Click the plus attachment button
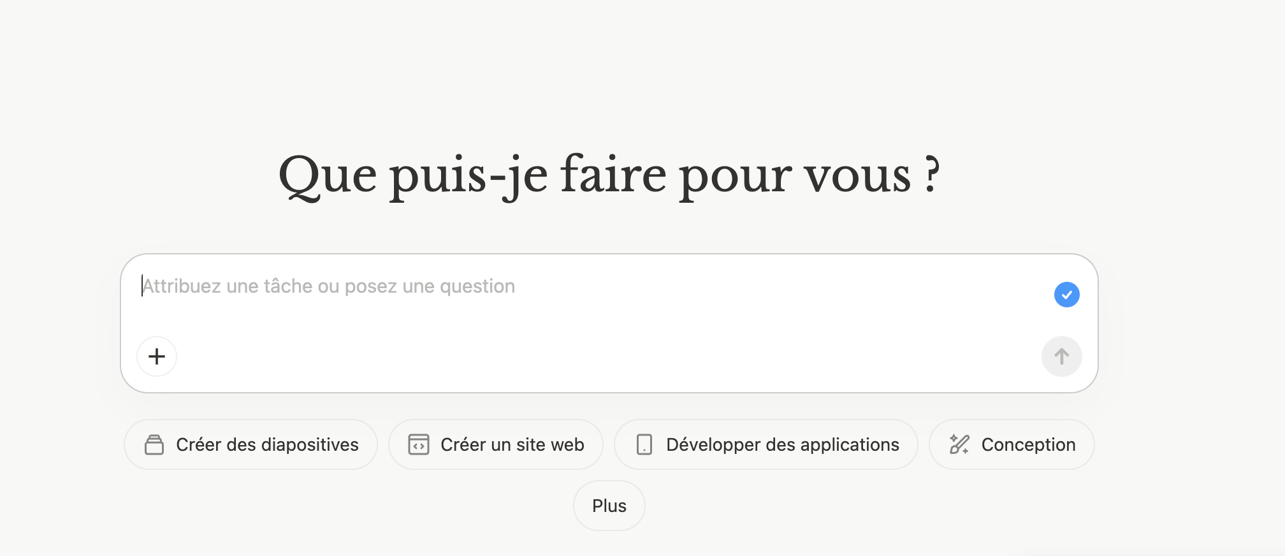Viewport: 1285px width, 556px height. pyautogui.click(x=157, y=356)
